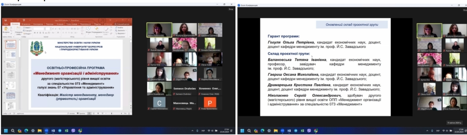The image size is (467, 135).
Task: Click 'Гарант програми:' text on slide
Action: coord(284,36)
